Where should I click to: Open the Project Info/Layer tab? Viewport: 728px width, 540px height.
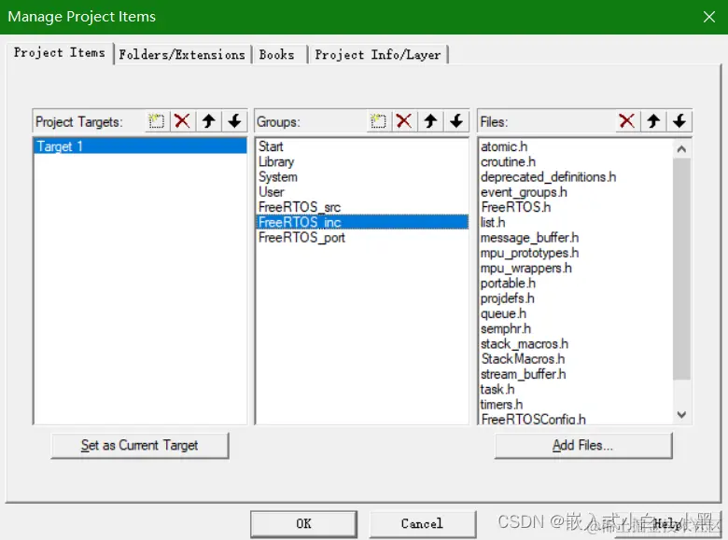pos(378,55)
